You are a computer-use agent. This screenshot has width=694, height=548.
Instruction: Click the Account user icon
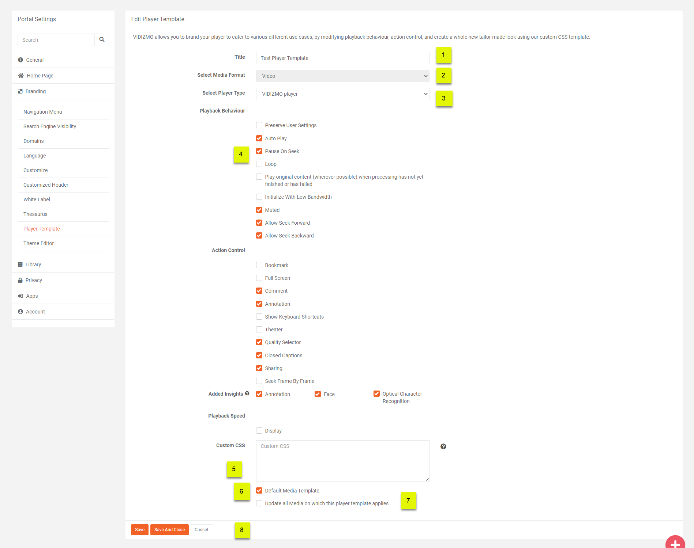point(20,312)
